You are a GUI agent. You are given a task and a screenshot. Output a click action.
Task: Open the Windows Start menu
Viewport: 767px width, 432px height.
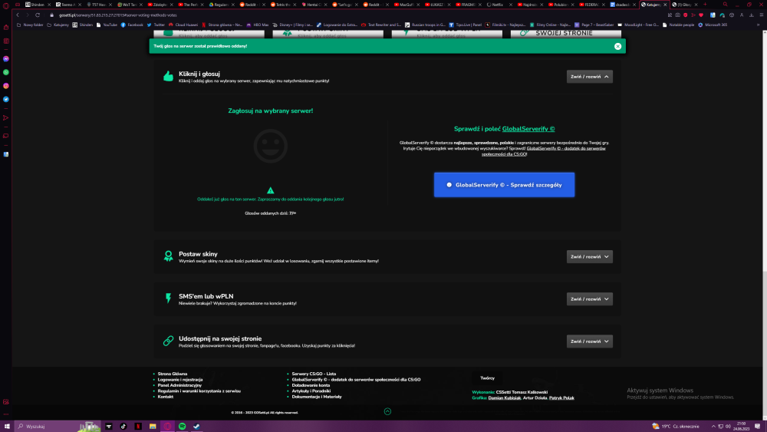pyautogui.click(x=7, y=426)
